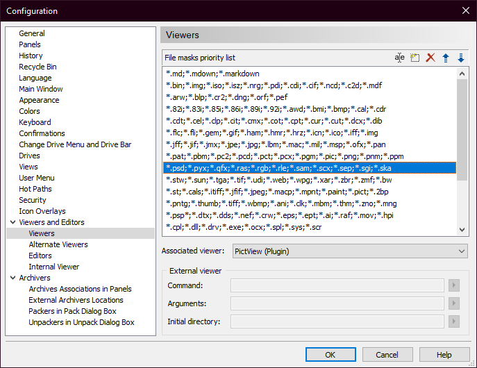The image size is (477, 368).
Task: Open Help for this dialog
Action: point(444,355)
